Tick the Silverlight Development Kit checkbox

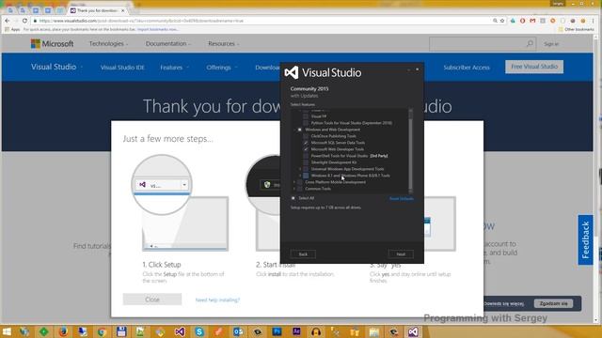(x=306, y=162)
